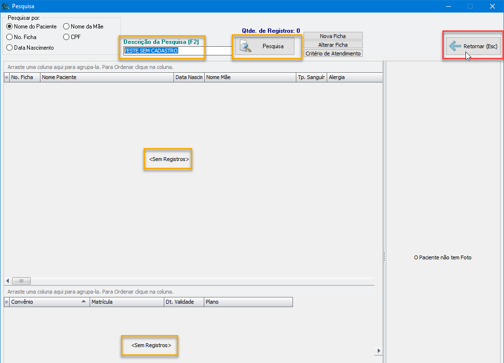The image size is (504, 363).
Task: Open Nova Ficha
Action: coord(332,36)
